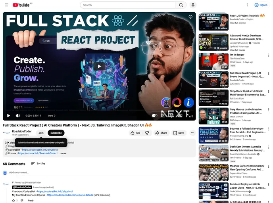Open options for Gary Marcus video
The width and height of the screenshot is (273, 203).
pos(269,110)
